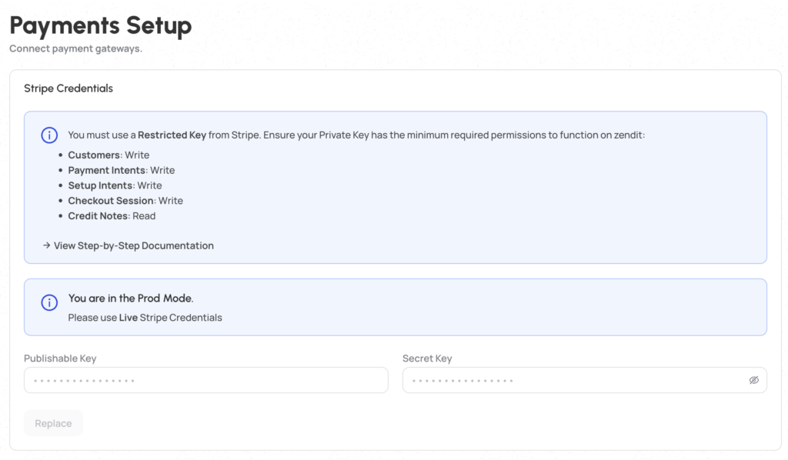Click the Customers: Write permission item
Screen dimensions: 788x460
pyautogui.click(x=109, y=155)
